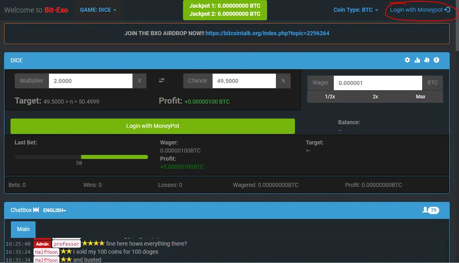459x263 pixels.
Task: Click the Profit value '+0.00000100 BTC'
Action: [x=207, y=102]
